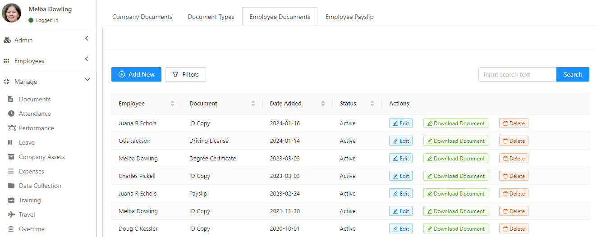Click into the search text input
597x237 pixels.
point(517,74)
